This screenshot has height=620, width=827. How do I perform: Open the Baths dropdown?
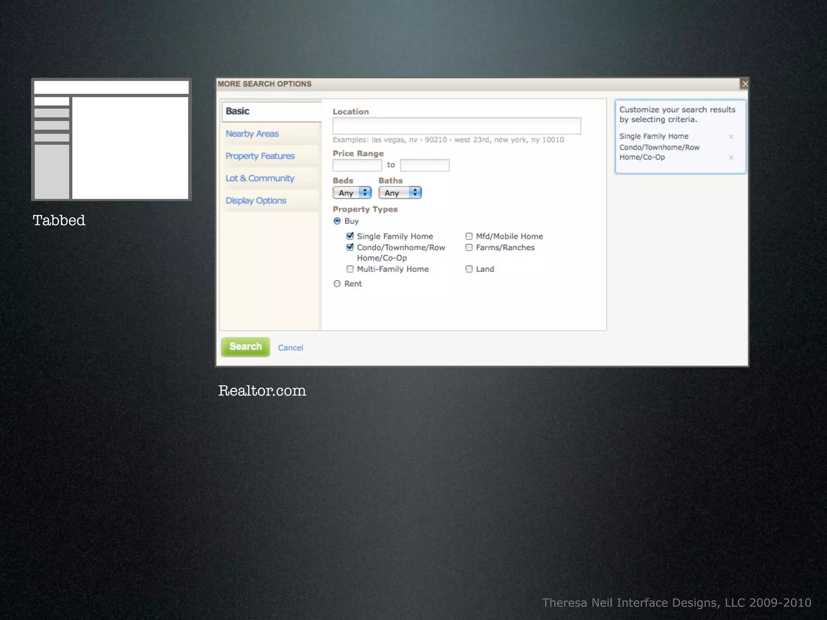coord(400,193)
